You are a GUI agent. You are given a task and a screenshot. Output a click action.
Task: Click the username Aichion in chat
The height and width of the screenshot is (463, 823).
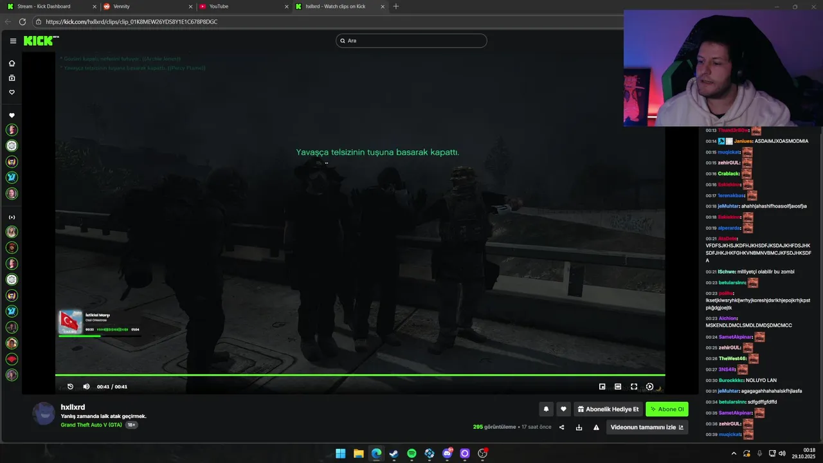pyautogui.click(x=728, y=318)
